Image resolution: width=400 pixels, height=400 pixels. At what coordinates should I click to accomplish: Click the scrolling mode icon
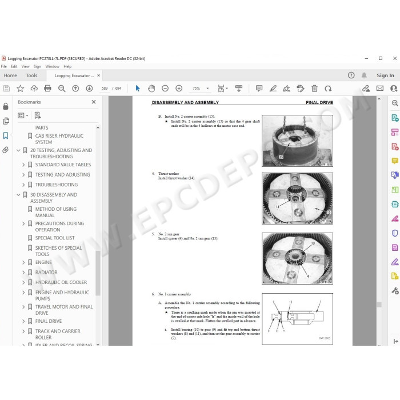point(239,89)
